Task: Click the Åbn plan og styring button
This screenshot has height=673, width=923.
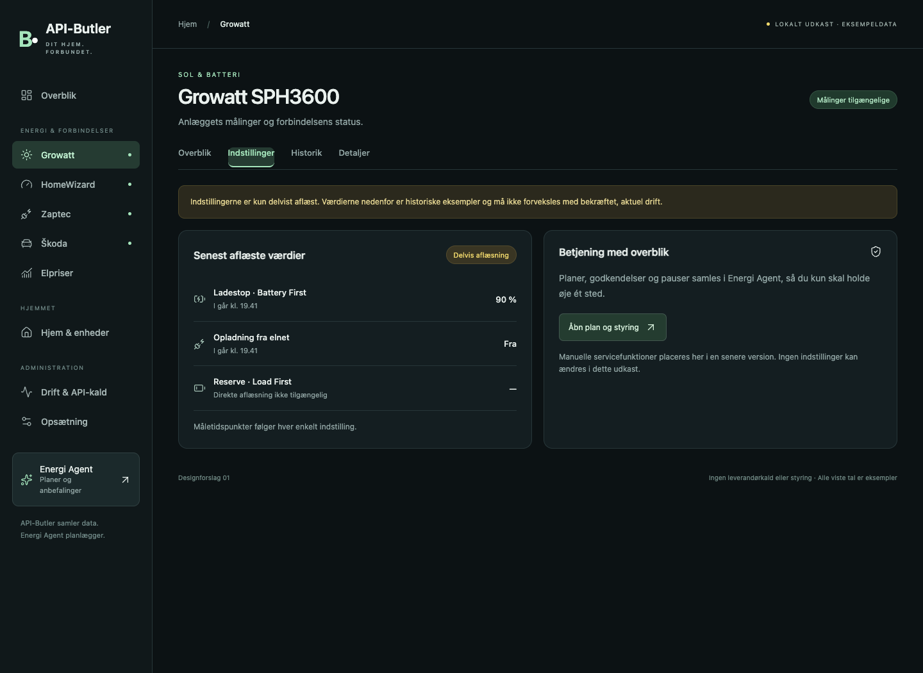Action: click(613, 328)
